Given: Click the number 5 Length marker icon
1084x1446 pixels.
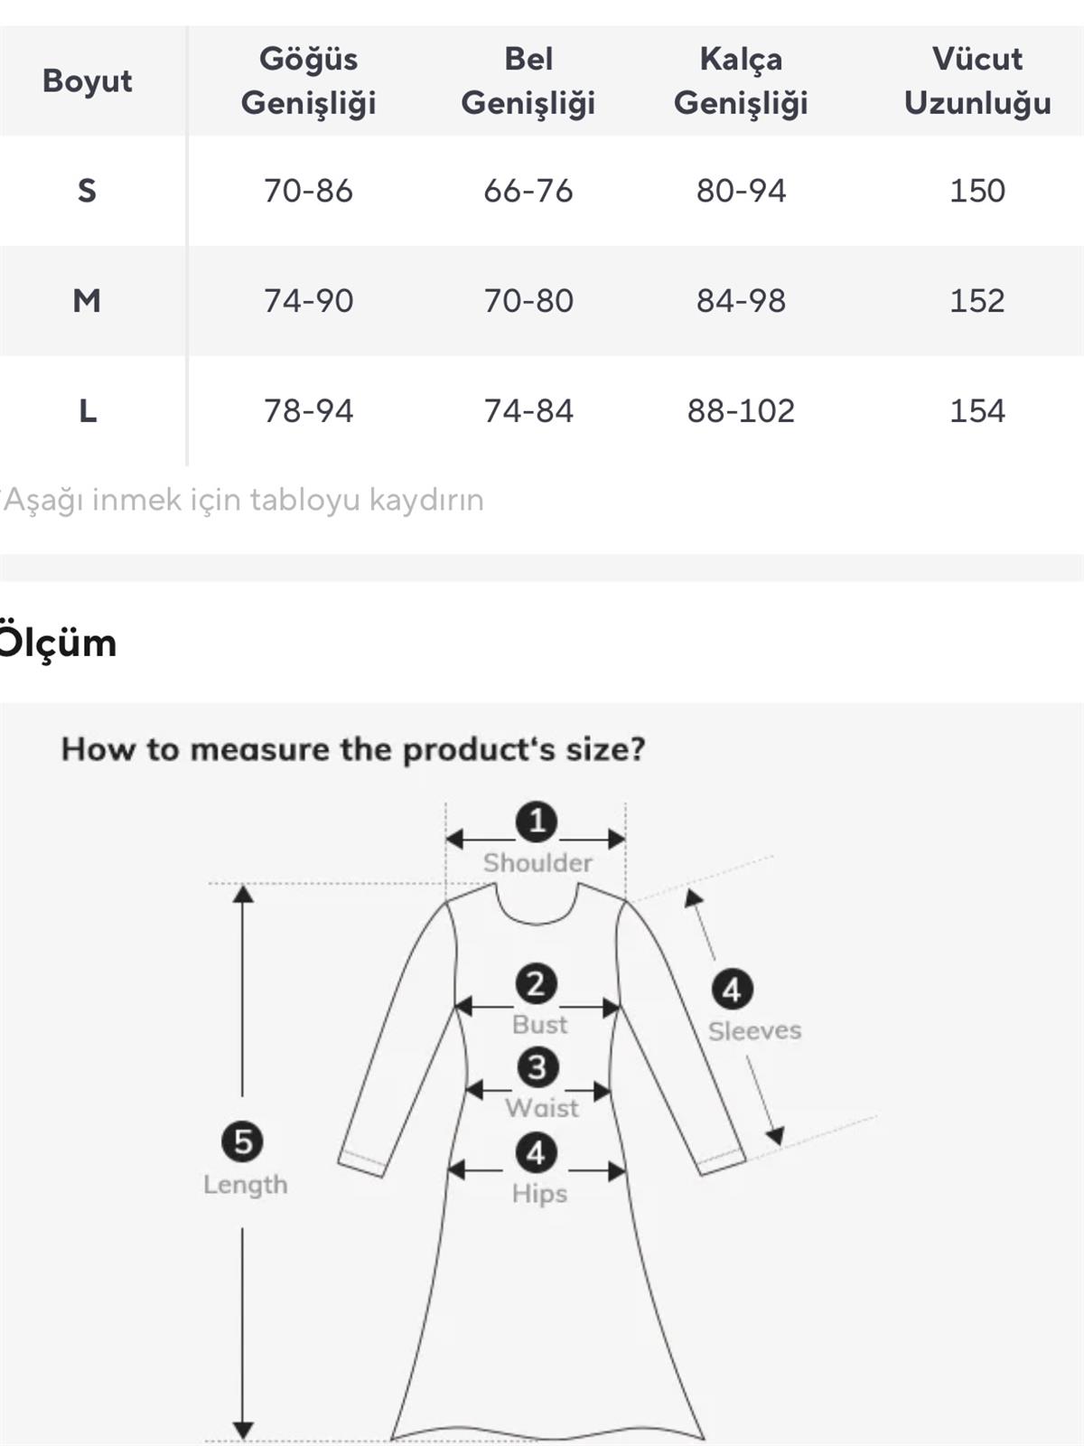Looking at the screenshot, I should pyautogui.click(x=243, y=1141).
